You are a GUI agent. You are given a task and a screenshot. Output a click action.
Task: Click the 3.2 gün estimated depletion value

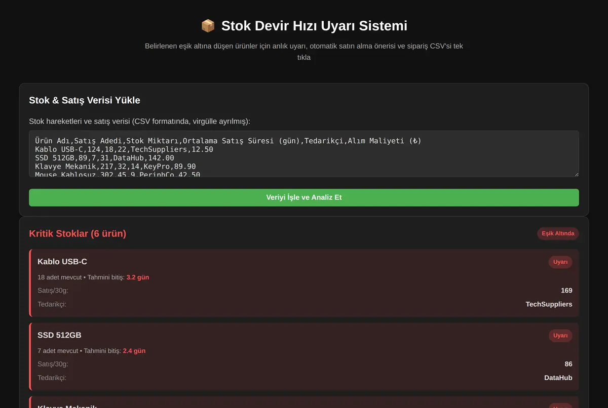138,277
